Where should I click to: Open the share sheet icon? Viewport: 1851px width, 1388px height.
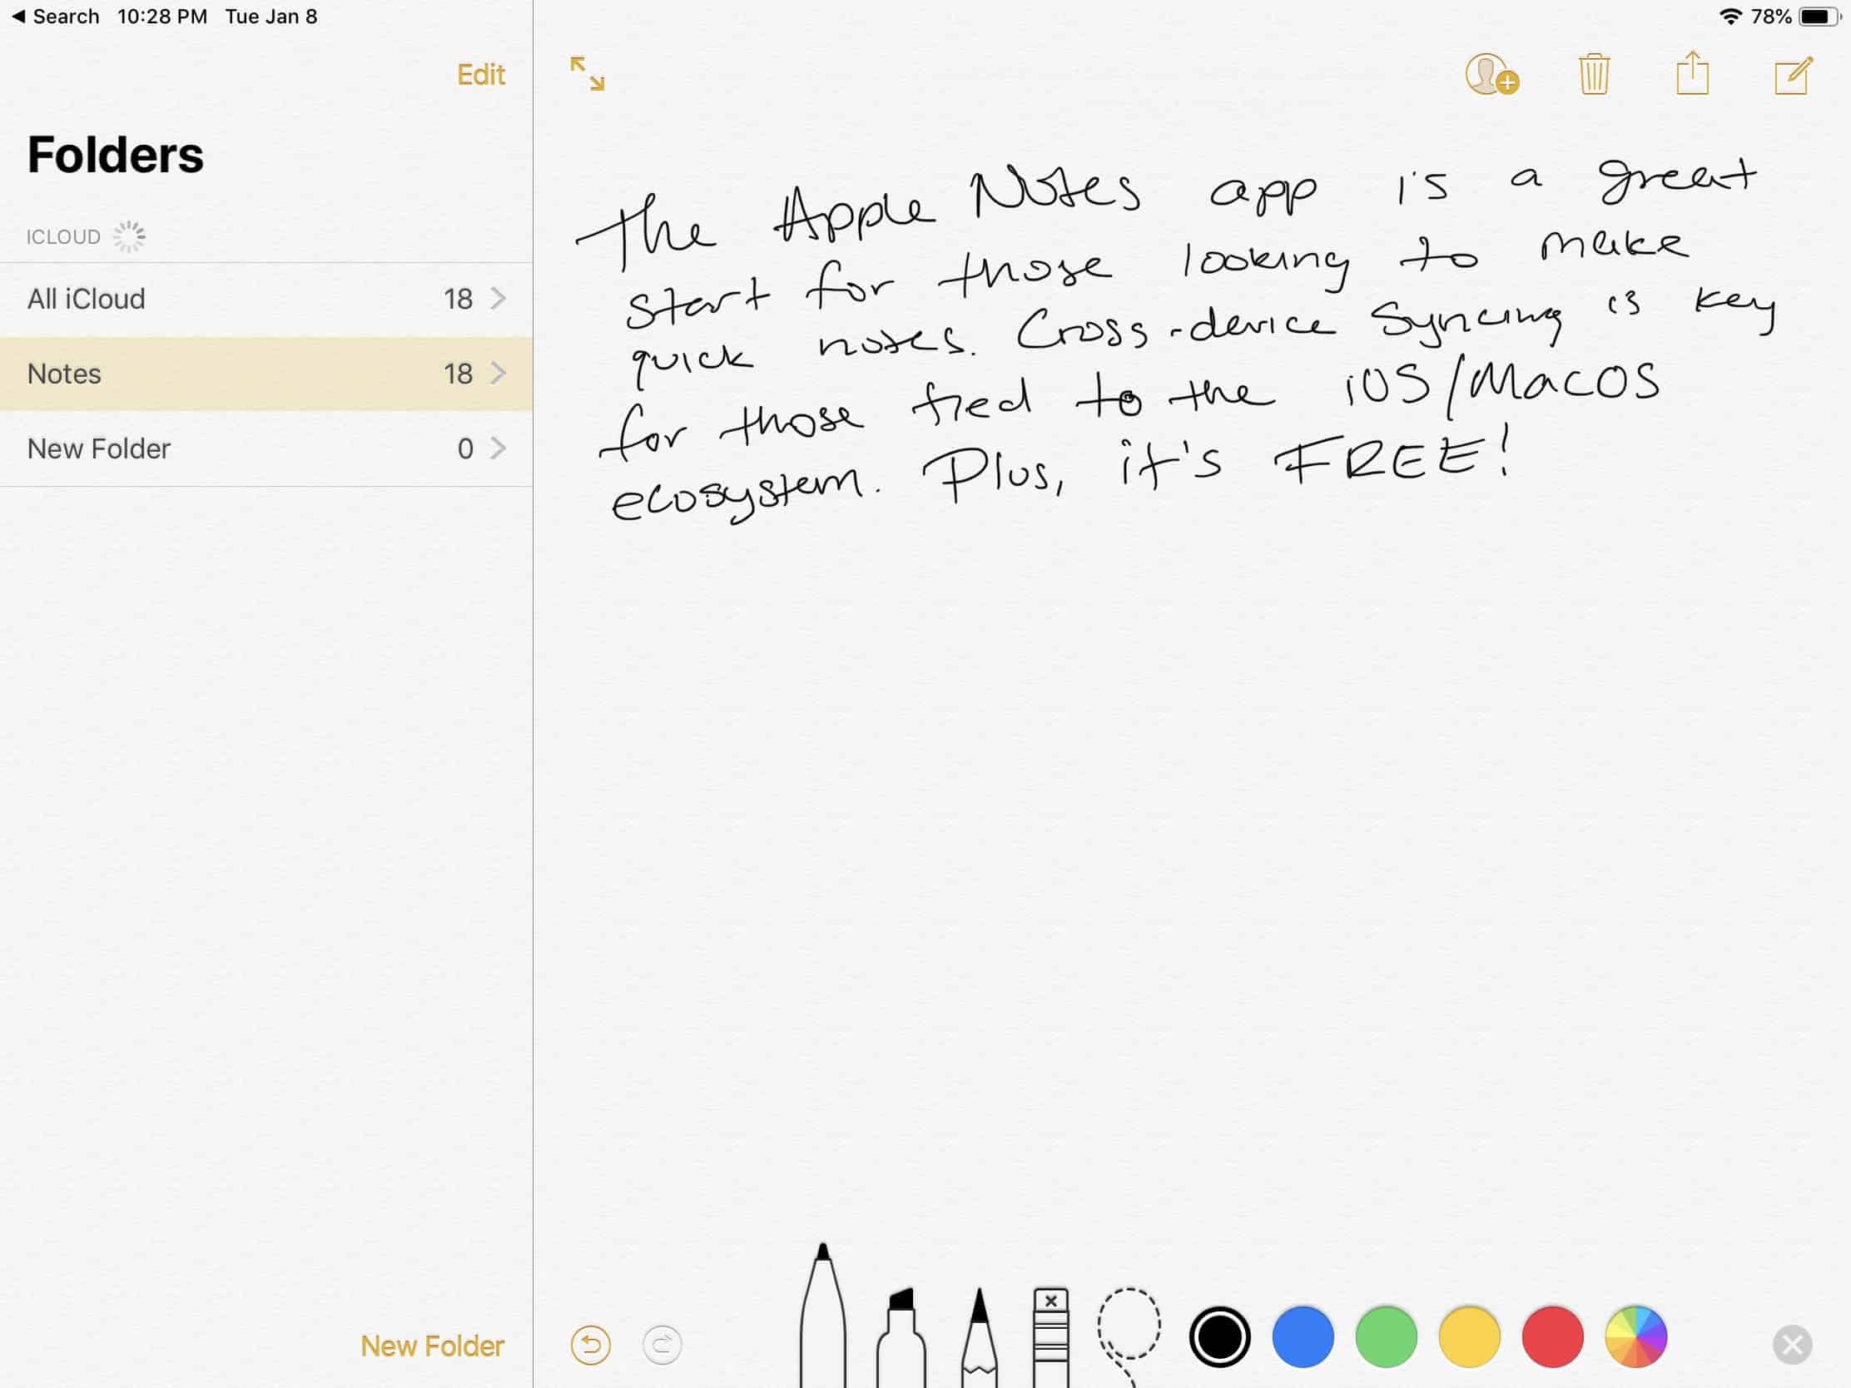point(1692,74)
